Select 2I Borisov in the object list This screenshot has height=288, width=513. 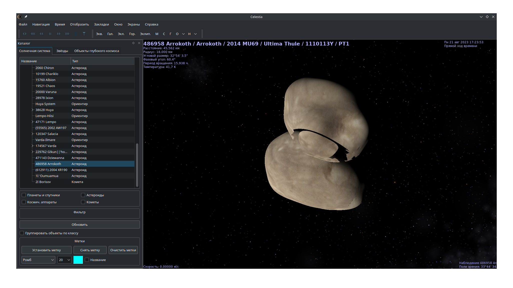pos(43,182)
